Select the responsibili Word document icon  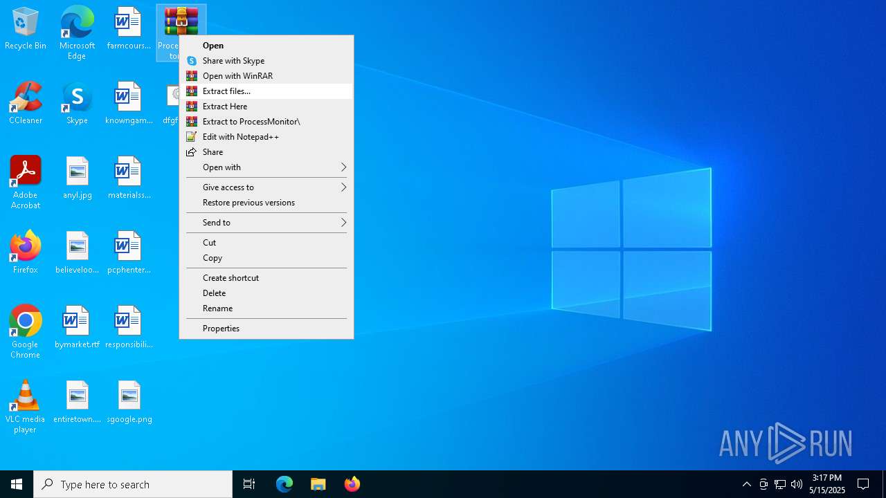(128, 328)
